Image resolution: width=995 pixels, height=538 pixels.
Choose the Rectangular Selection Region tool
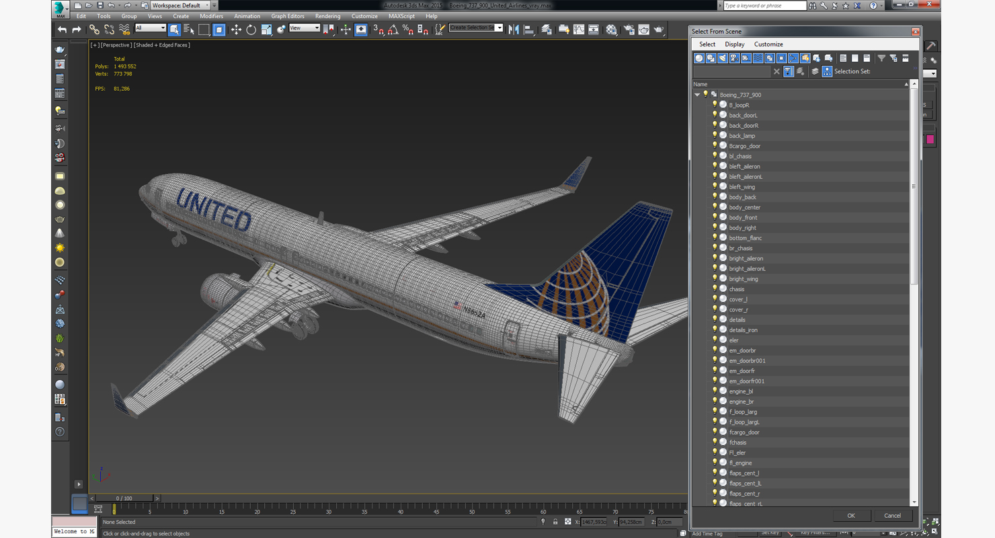(204, 30)
